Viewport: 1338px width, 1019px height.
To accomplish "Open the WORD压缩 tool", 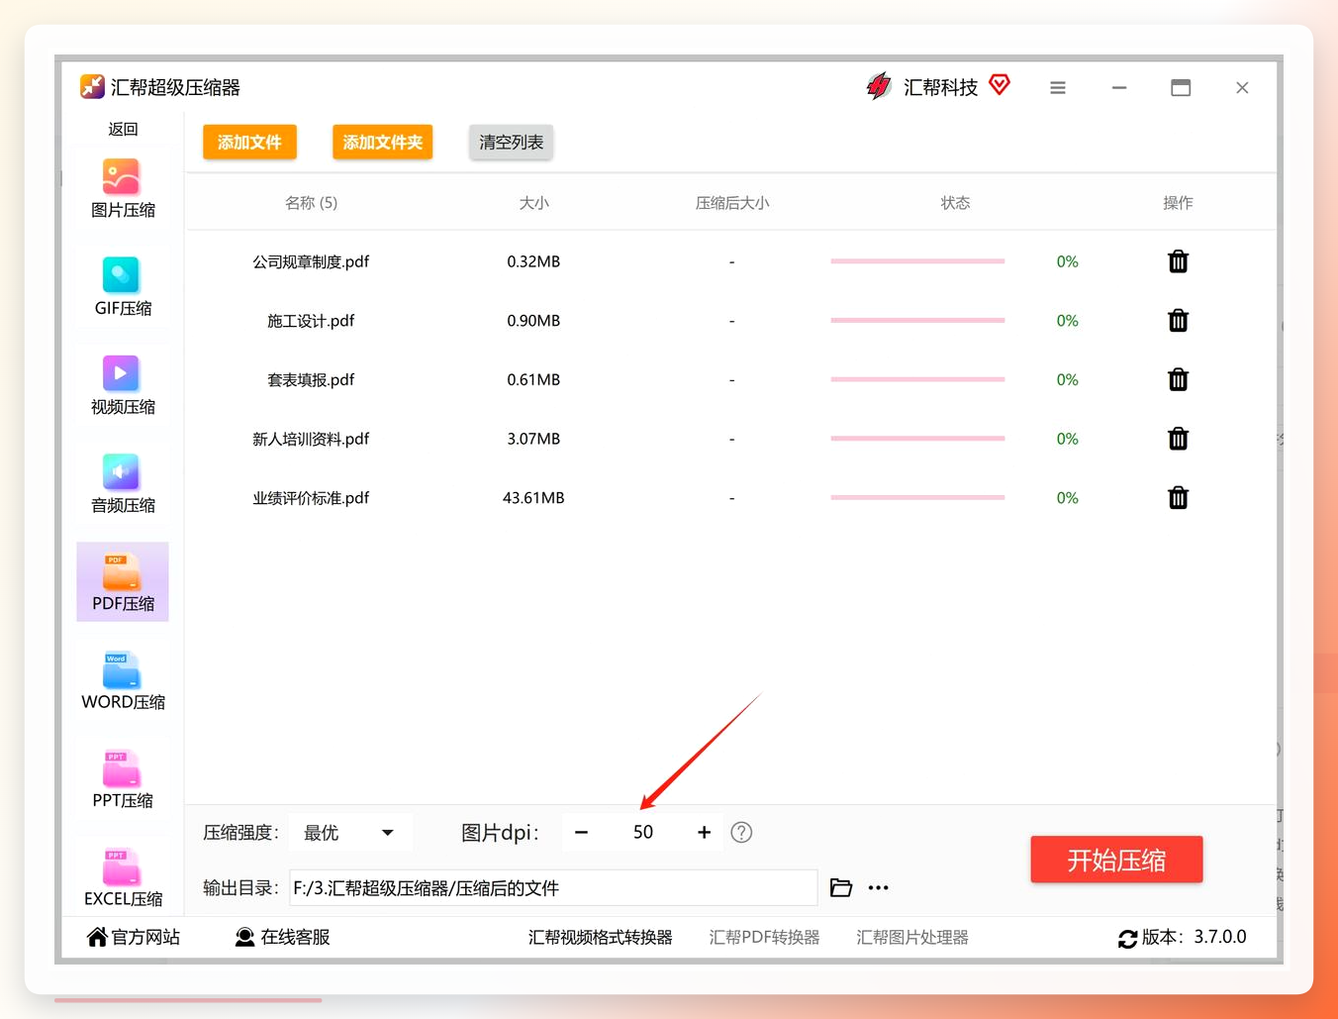I will tap(123, 680).
